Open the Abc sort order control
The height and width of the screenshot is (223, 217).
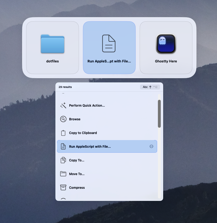point(150,87)
